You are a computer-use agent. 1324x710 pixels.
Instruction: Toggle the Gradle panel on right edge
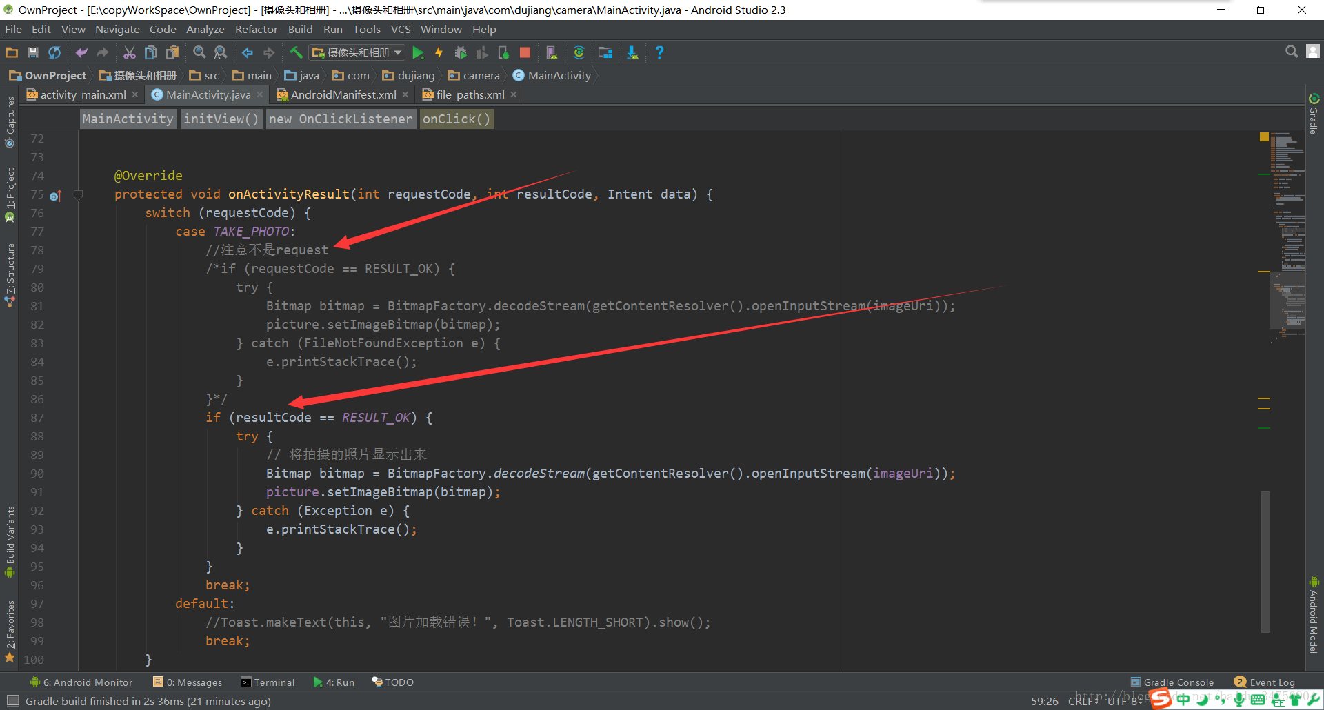coord(1314,114)
